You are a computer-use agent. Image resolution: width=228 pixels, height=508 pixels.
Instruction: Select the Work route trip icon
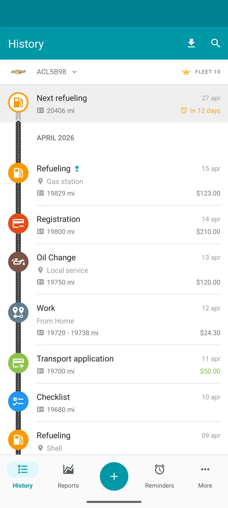click(x=18, y=312)
